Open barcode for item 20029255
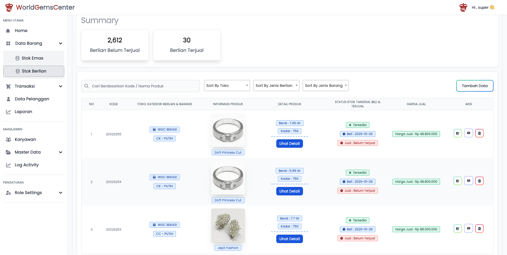 (x=468, y=133)
